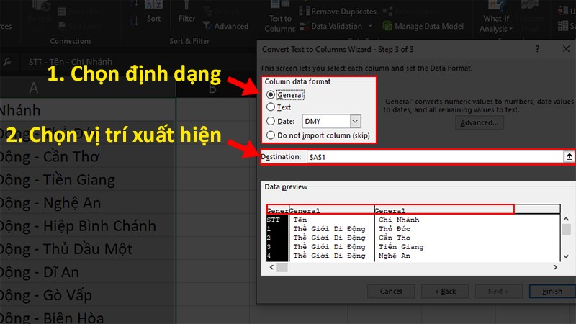Click the cell containing Nghệ An
The height and width of the screenshot is (324, 576).
pos(88,203)
